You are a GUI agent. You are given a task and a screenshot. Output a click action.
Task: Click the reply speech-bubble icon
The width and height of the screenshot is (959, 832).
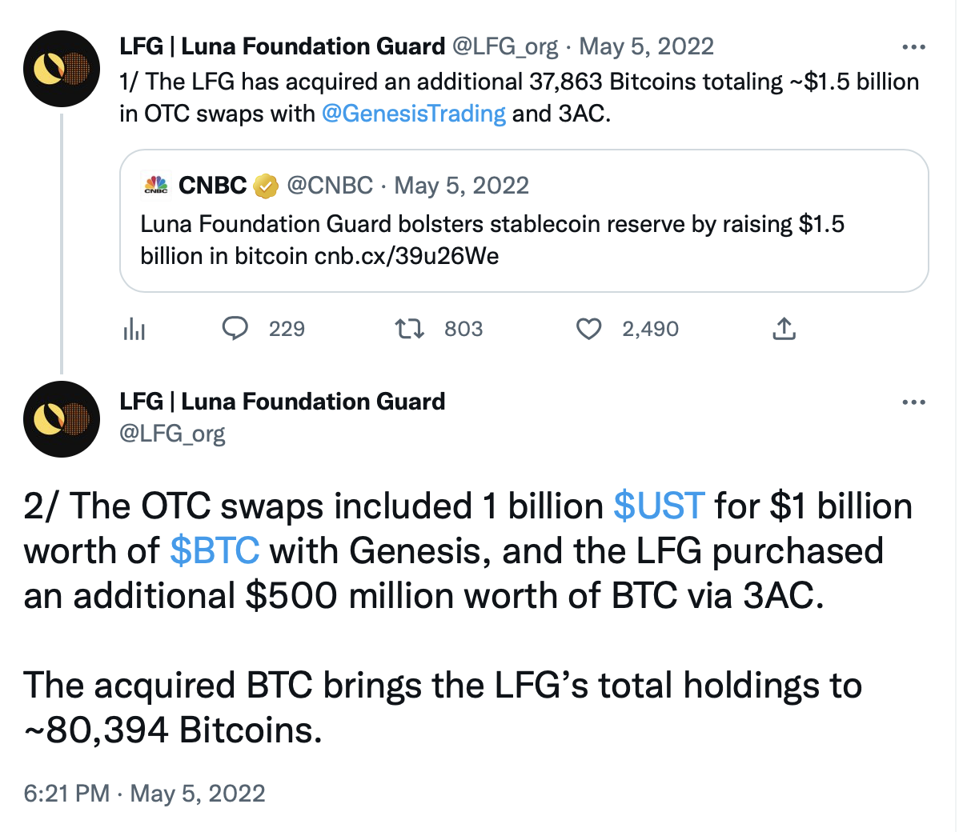click(235, 328)
